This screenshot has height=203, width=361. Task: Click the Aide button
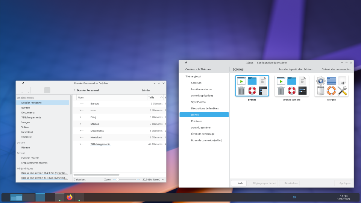tap(239, 183)
